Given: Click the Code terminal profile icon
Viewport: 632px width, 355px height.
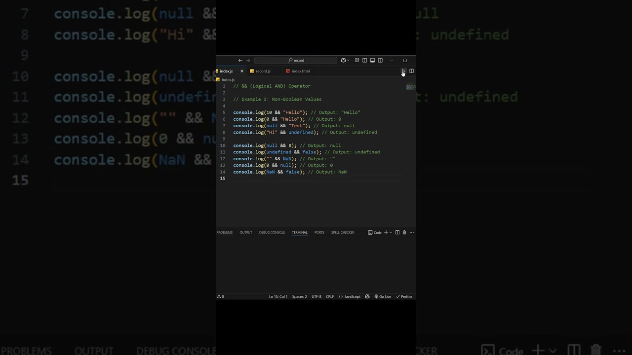Looking at the screenshot, I should point(375,232).
